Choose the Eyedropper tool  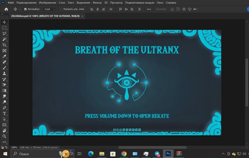[5, 56]
